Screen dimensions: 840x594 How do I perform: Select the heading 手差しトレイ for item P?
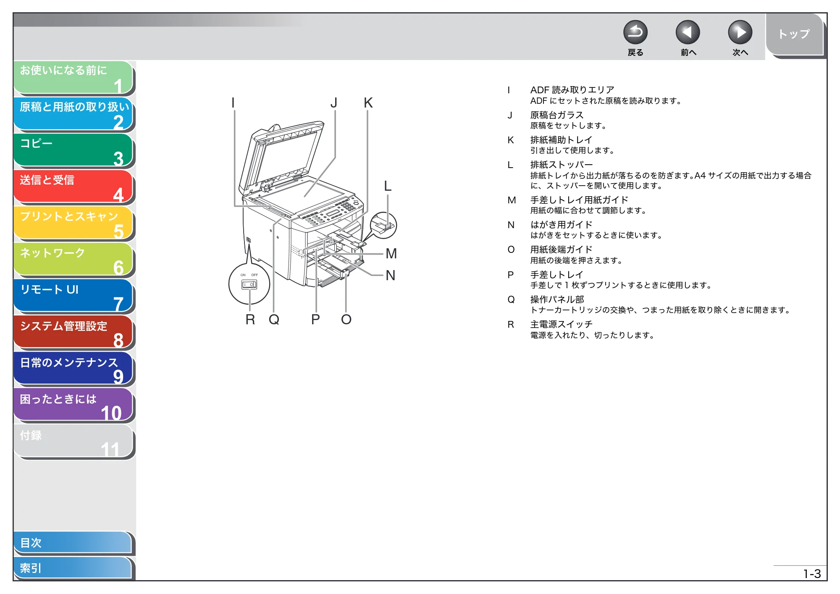pyautogui.click(x=557, y=275)
